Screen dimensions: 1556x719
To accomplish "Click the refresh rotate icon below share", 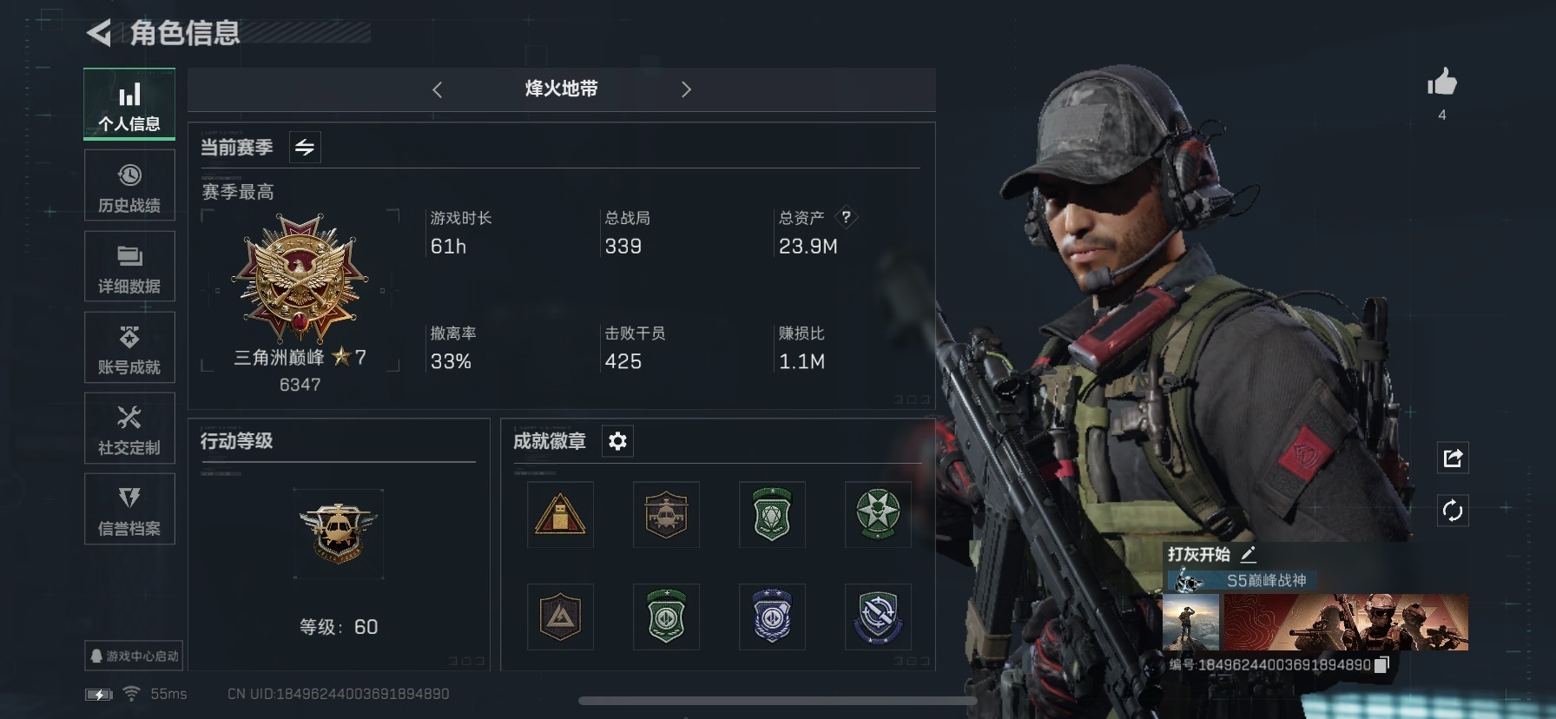I will [1453, 511].
